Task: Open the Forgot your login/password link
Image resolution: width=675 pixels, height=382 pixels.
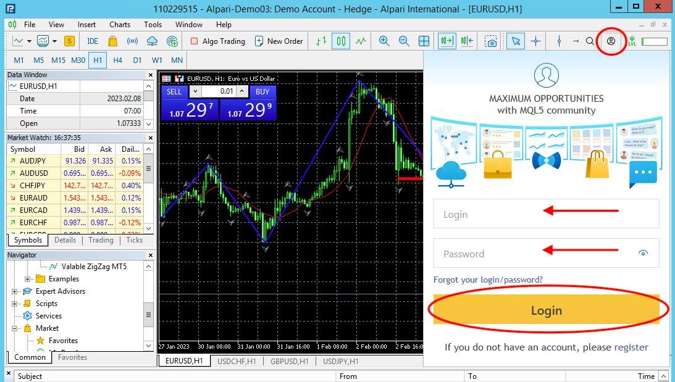Action: click(488, 280)
